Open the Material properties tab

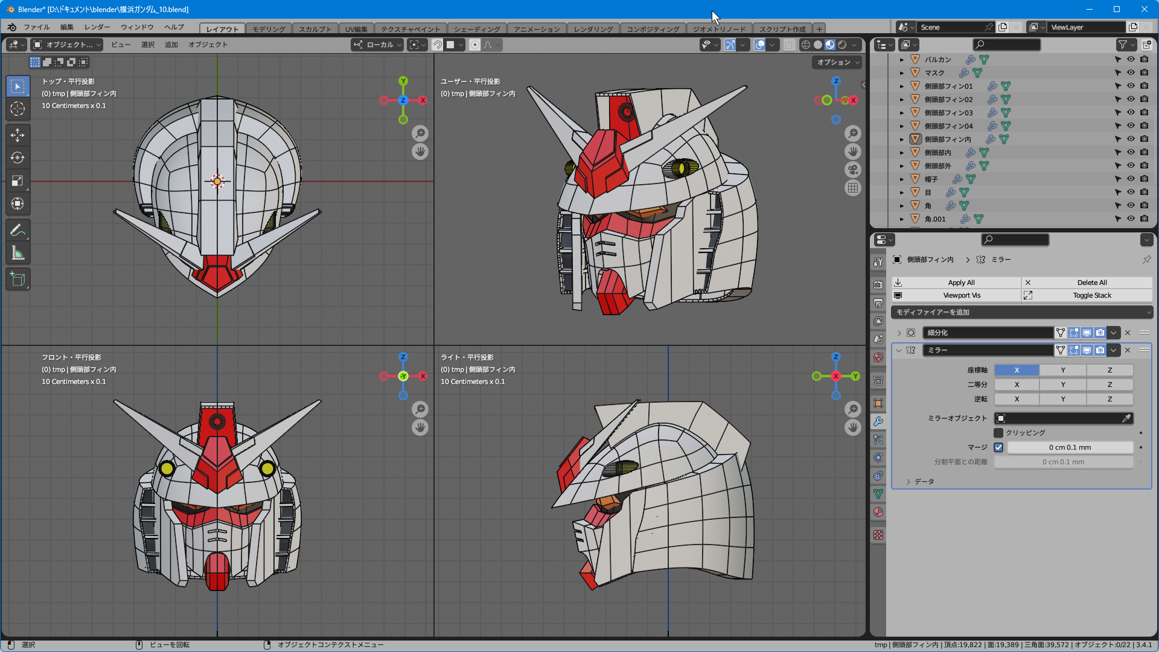pos(878,512)
